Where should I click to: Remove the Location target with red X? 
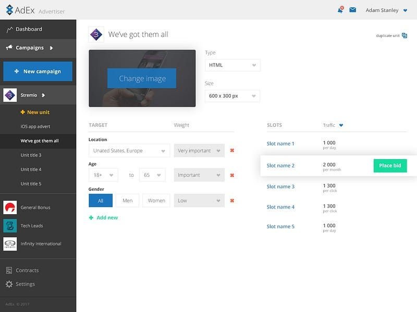(x=232, y=150)
